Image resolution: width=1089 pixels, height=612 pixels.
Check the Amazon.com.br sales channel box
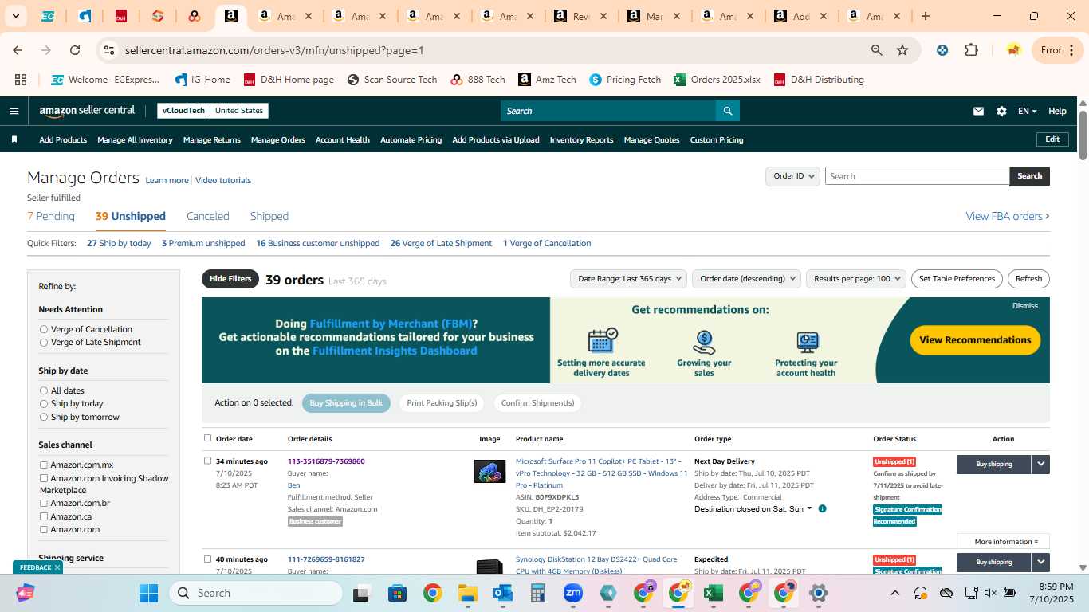click(44, 503)
